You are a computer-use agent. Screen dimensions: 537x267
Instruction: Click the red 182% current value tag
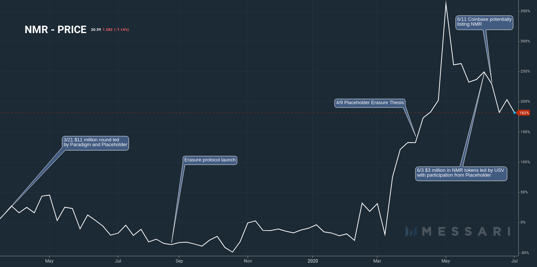(x=524, y=113)
